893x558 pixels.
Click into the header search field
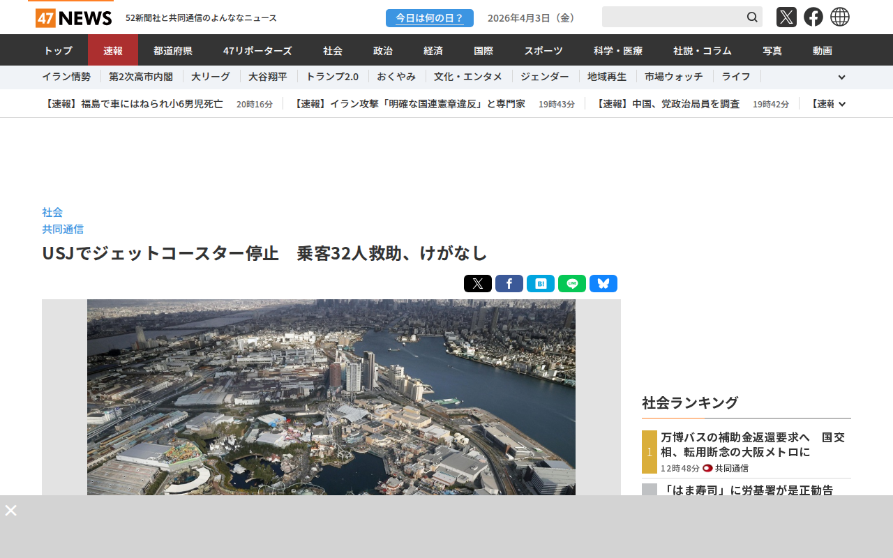[x=673, y=17]
